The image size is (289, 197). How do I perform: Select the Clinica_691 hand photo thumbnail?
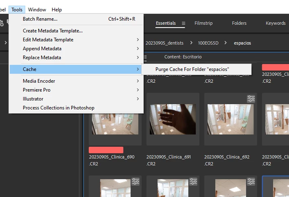click(x=173, y=119)
